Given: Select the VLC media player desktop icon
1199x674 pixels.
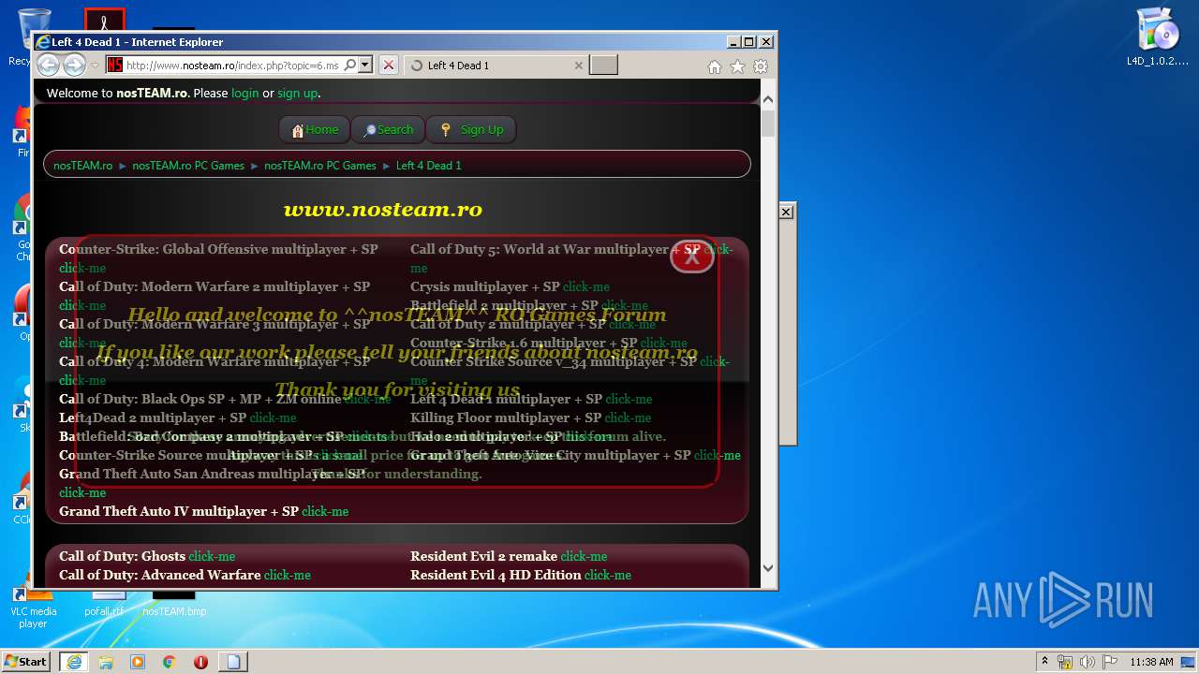Looking at the screenshot, I should point(33,608).
